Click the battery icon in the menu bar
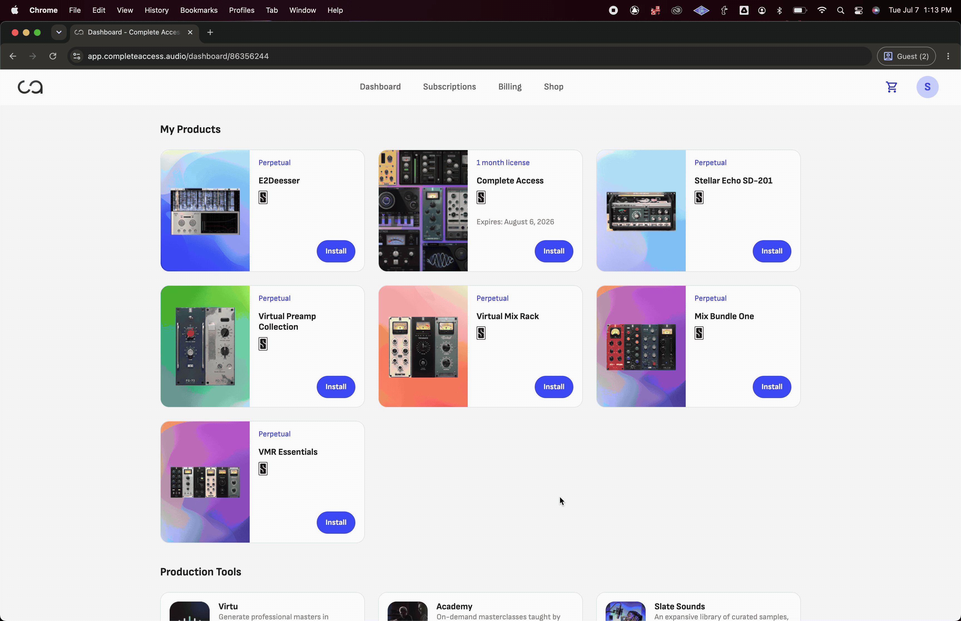 coord(800,11)
